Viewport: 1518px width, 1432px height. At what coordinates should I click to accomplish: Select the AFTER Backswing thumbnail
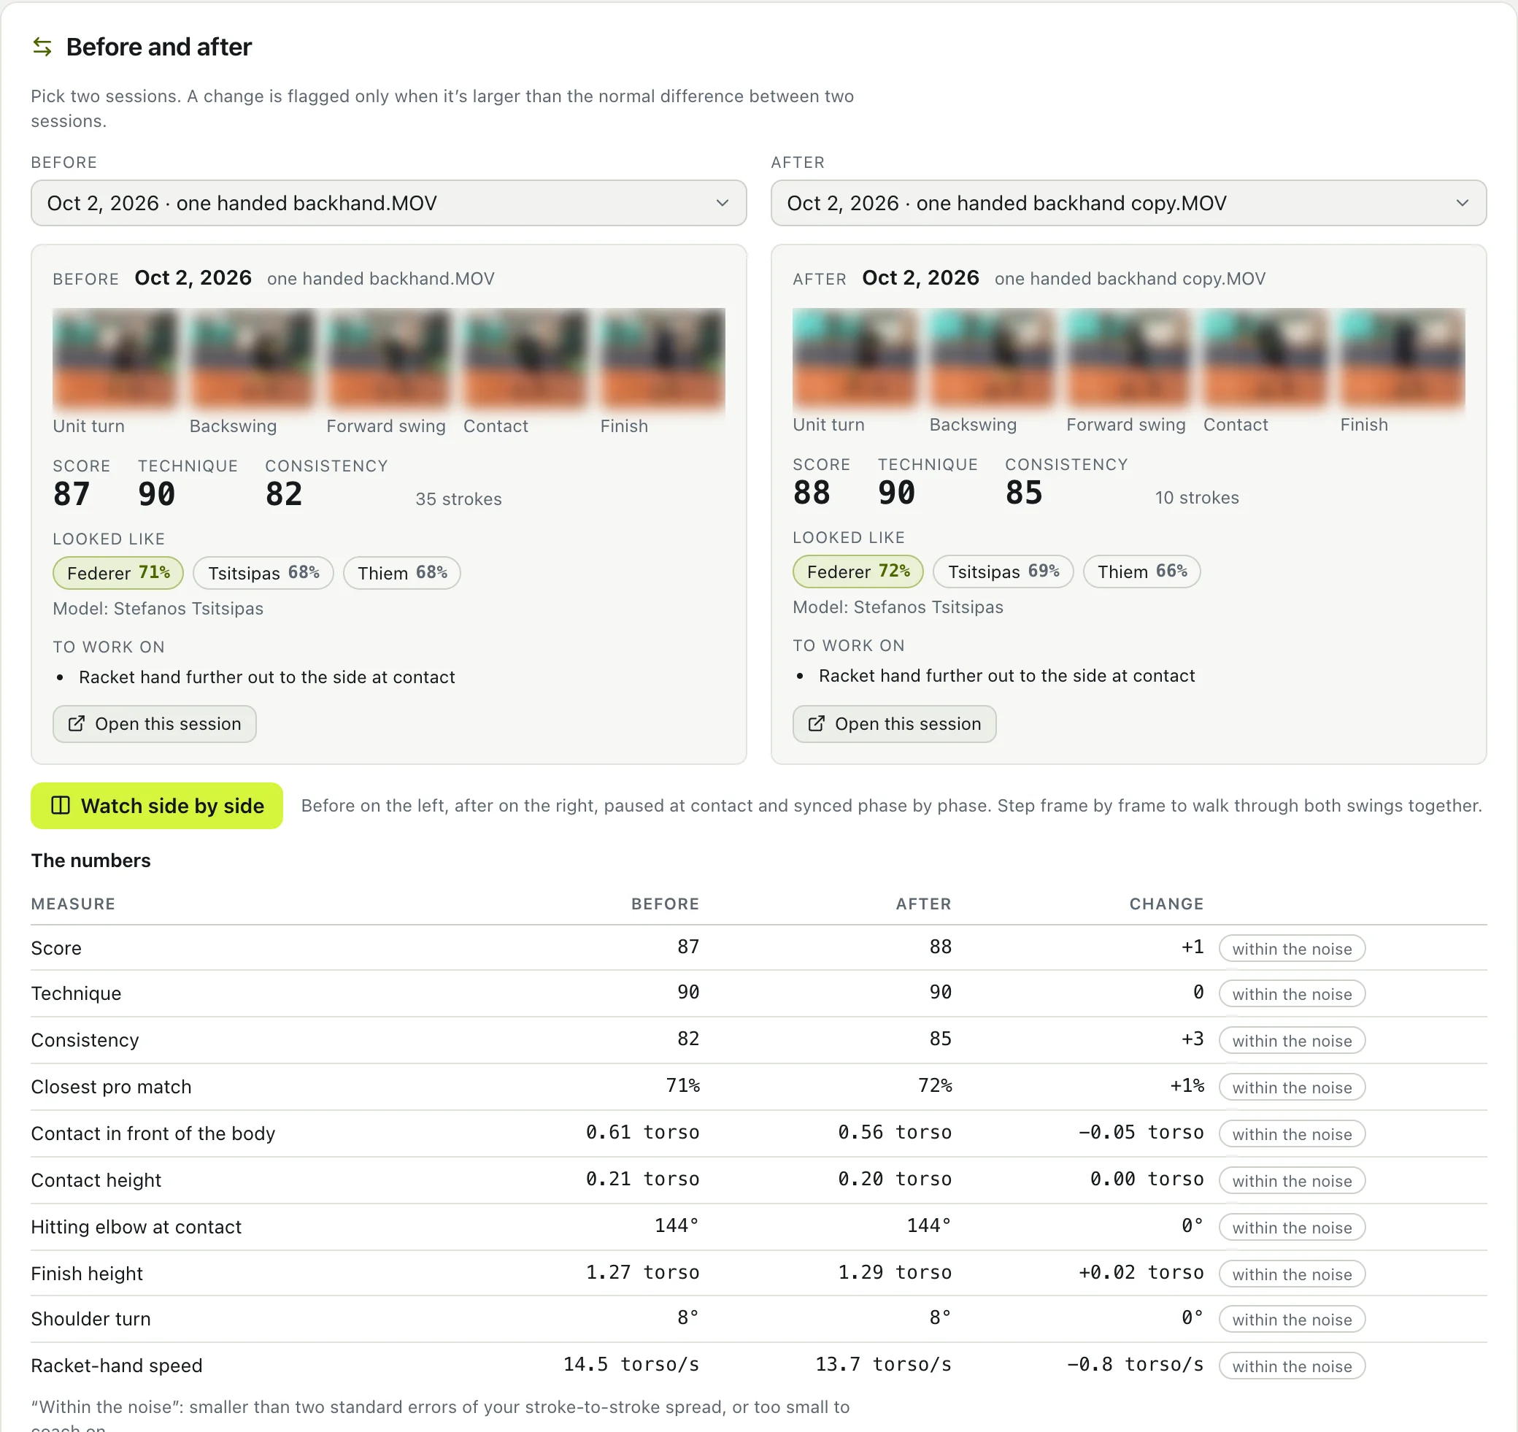991,357
